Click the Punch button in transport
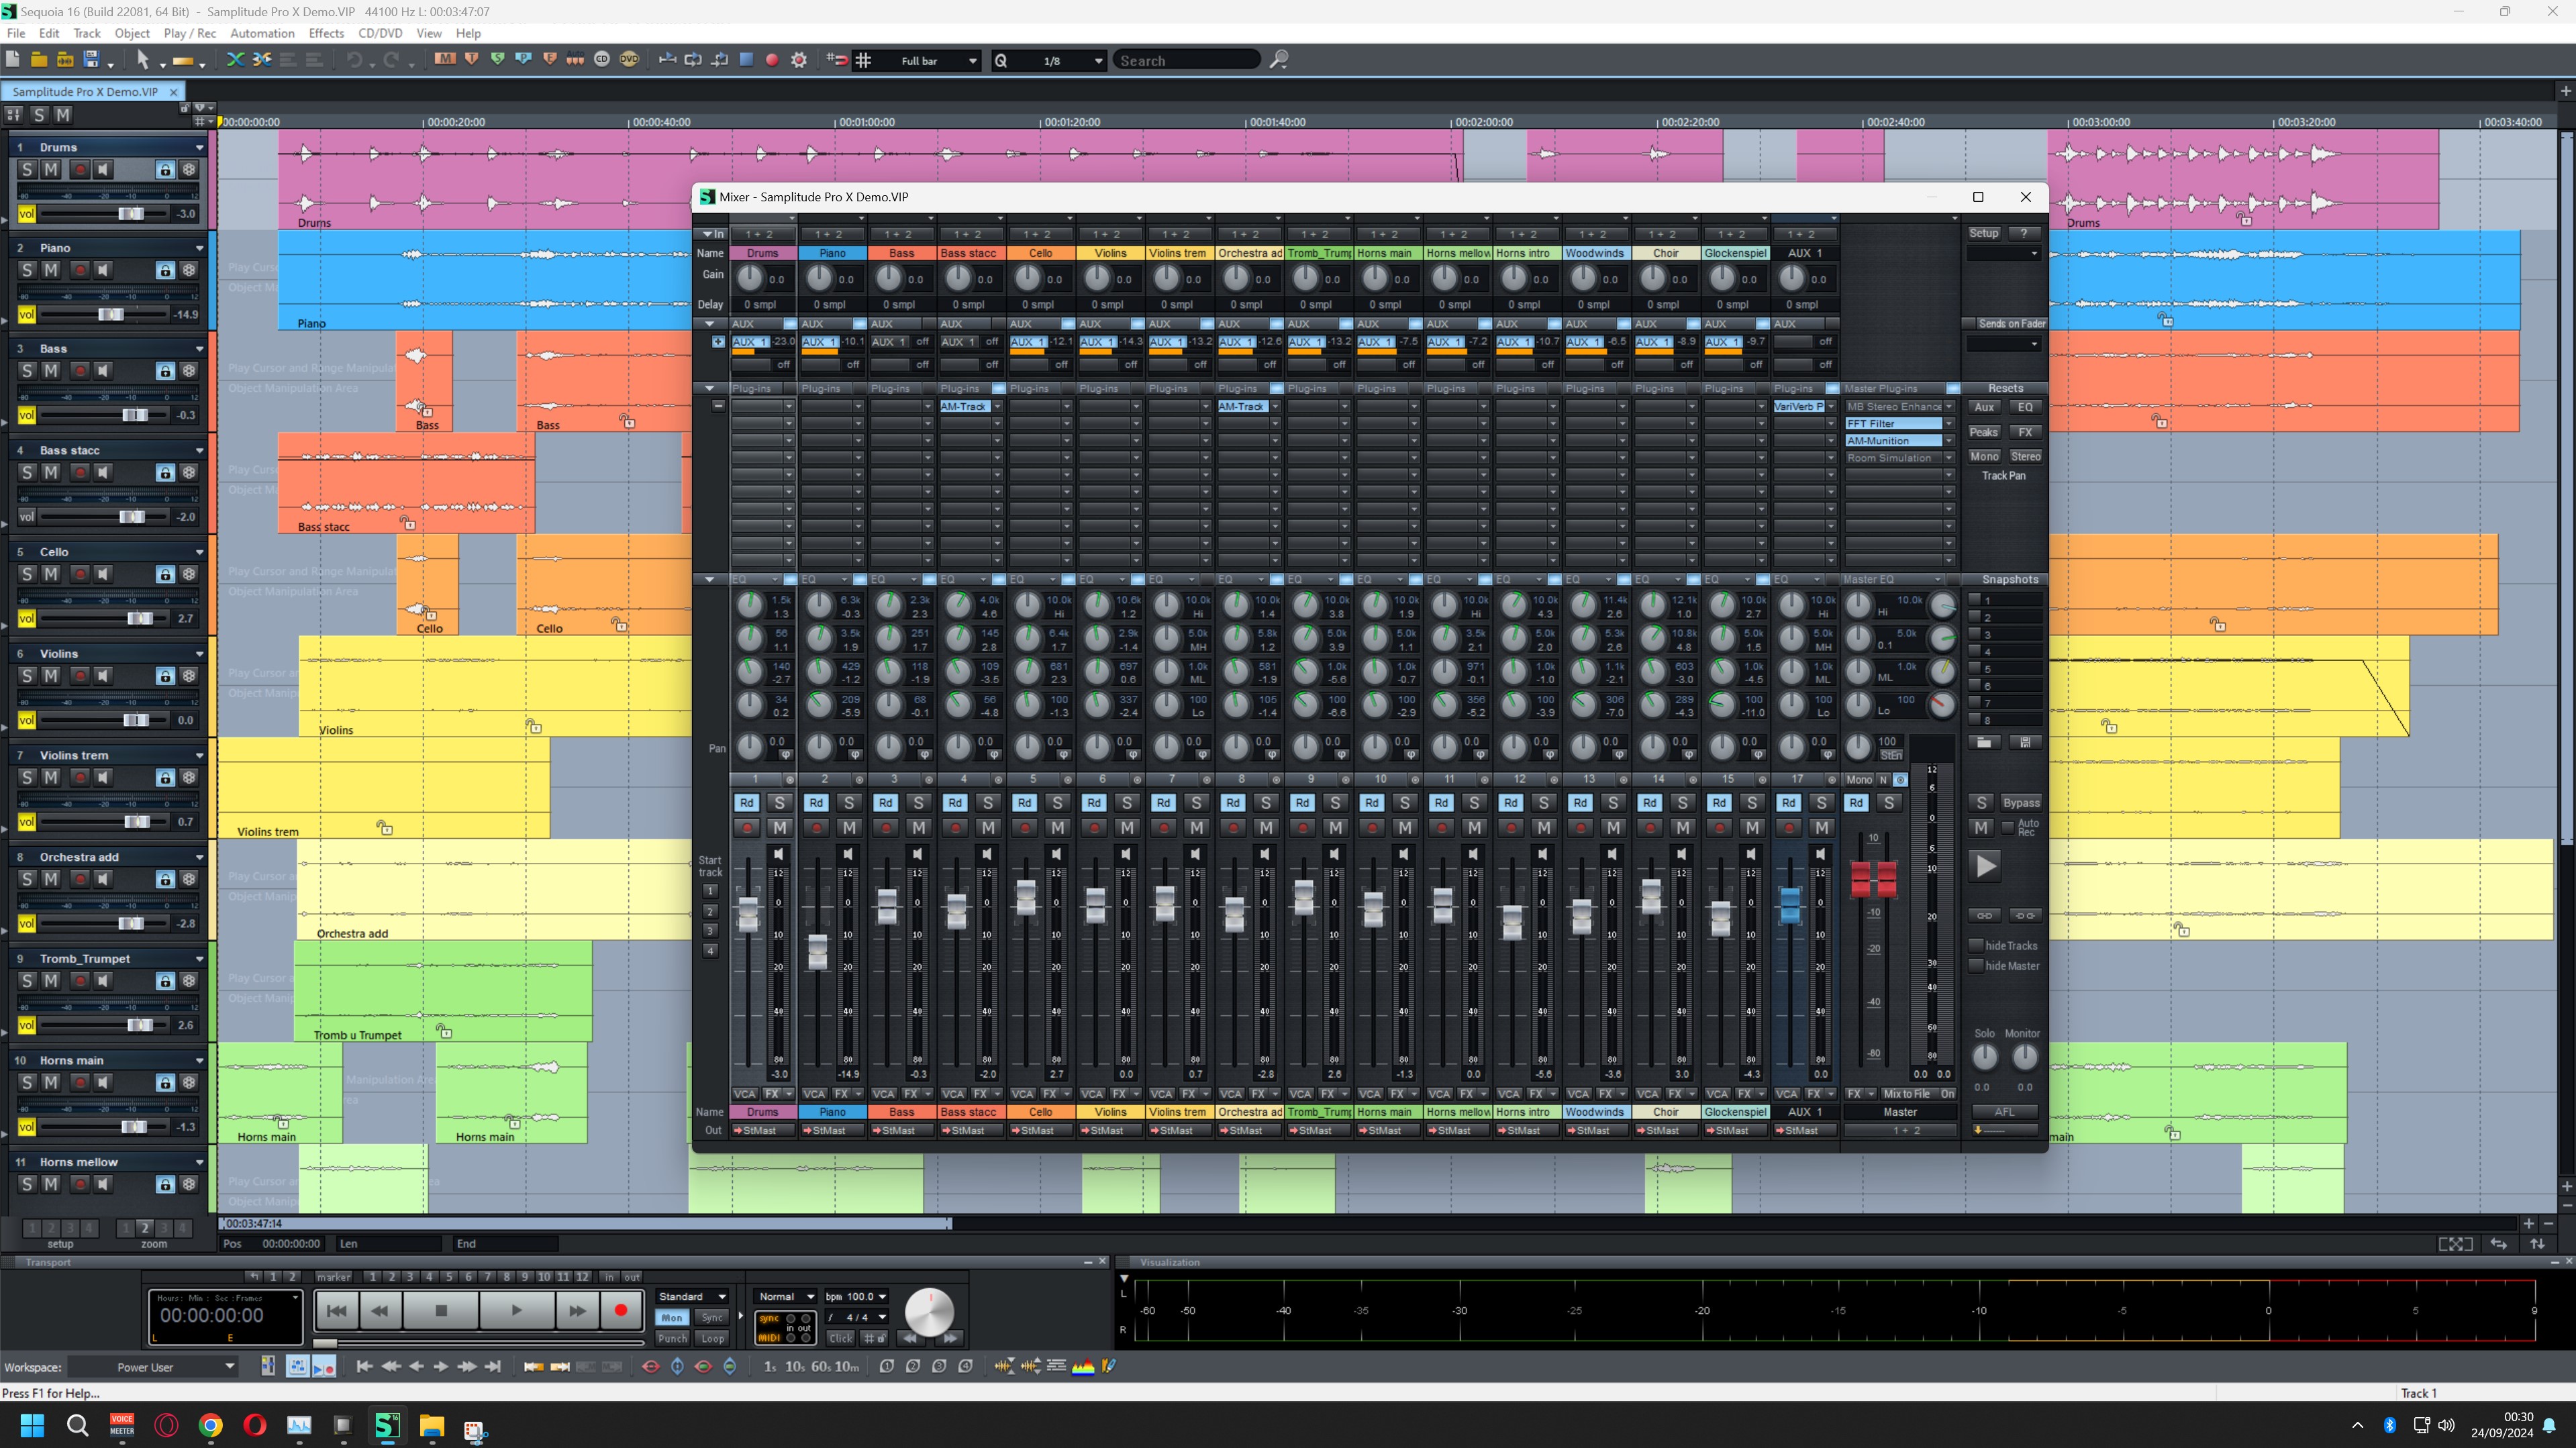This screenshot has width=2576, height=1448. pos(672,1338)
